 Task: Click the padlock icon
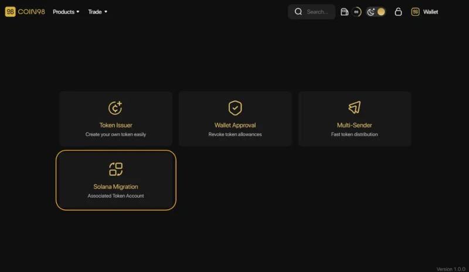tap(398, 12)
